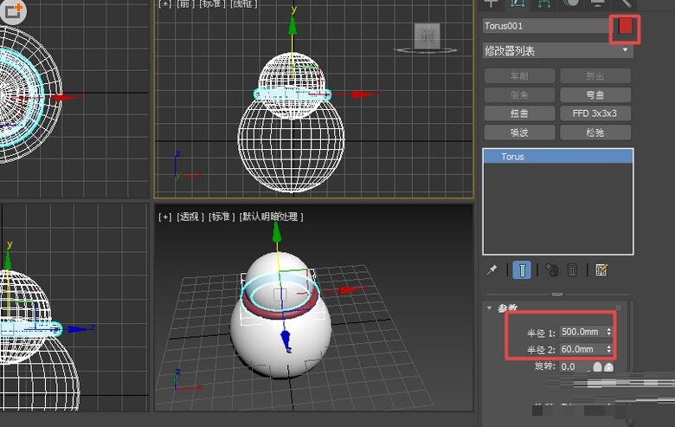
Task: Apply the 弯曲 modifier button
Action: pos(595,94)
